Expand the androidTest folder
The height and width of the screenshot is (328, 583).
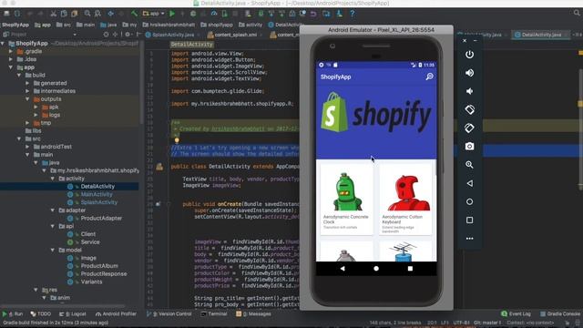[27, 147]
